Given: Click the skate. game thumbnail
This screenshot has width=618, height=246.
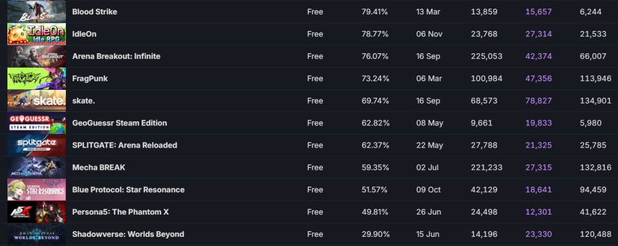Looking at the screenshot, I should tap(36, 101).
